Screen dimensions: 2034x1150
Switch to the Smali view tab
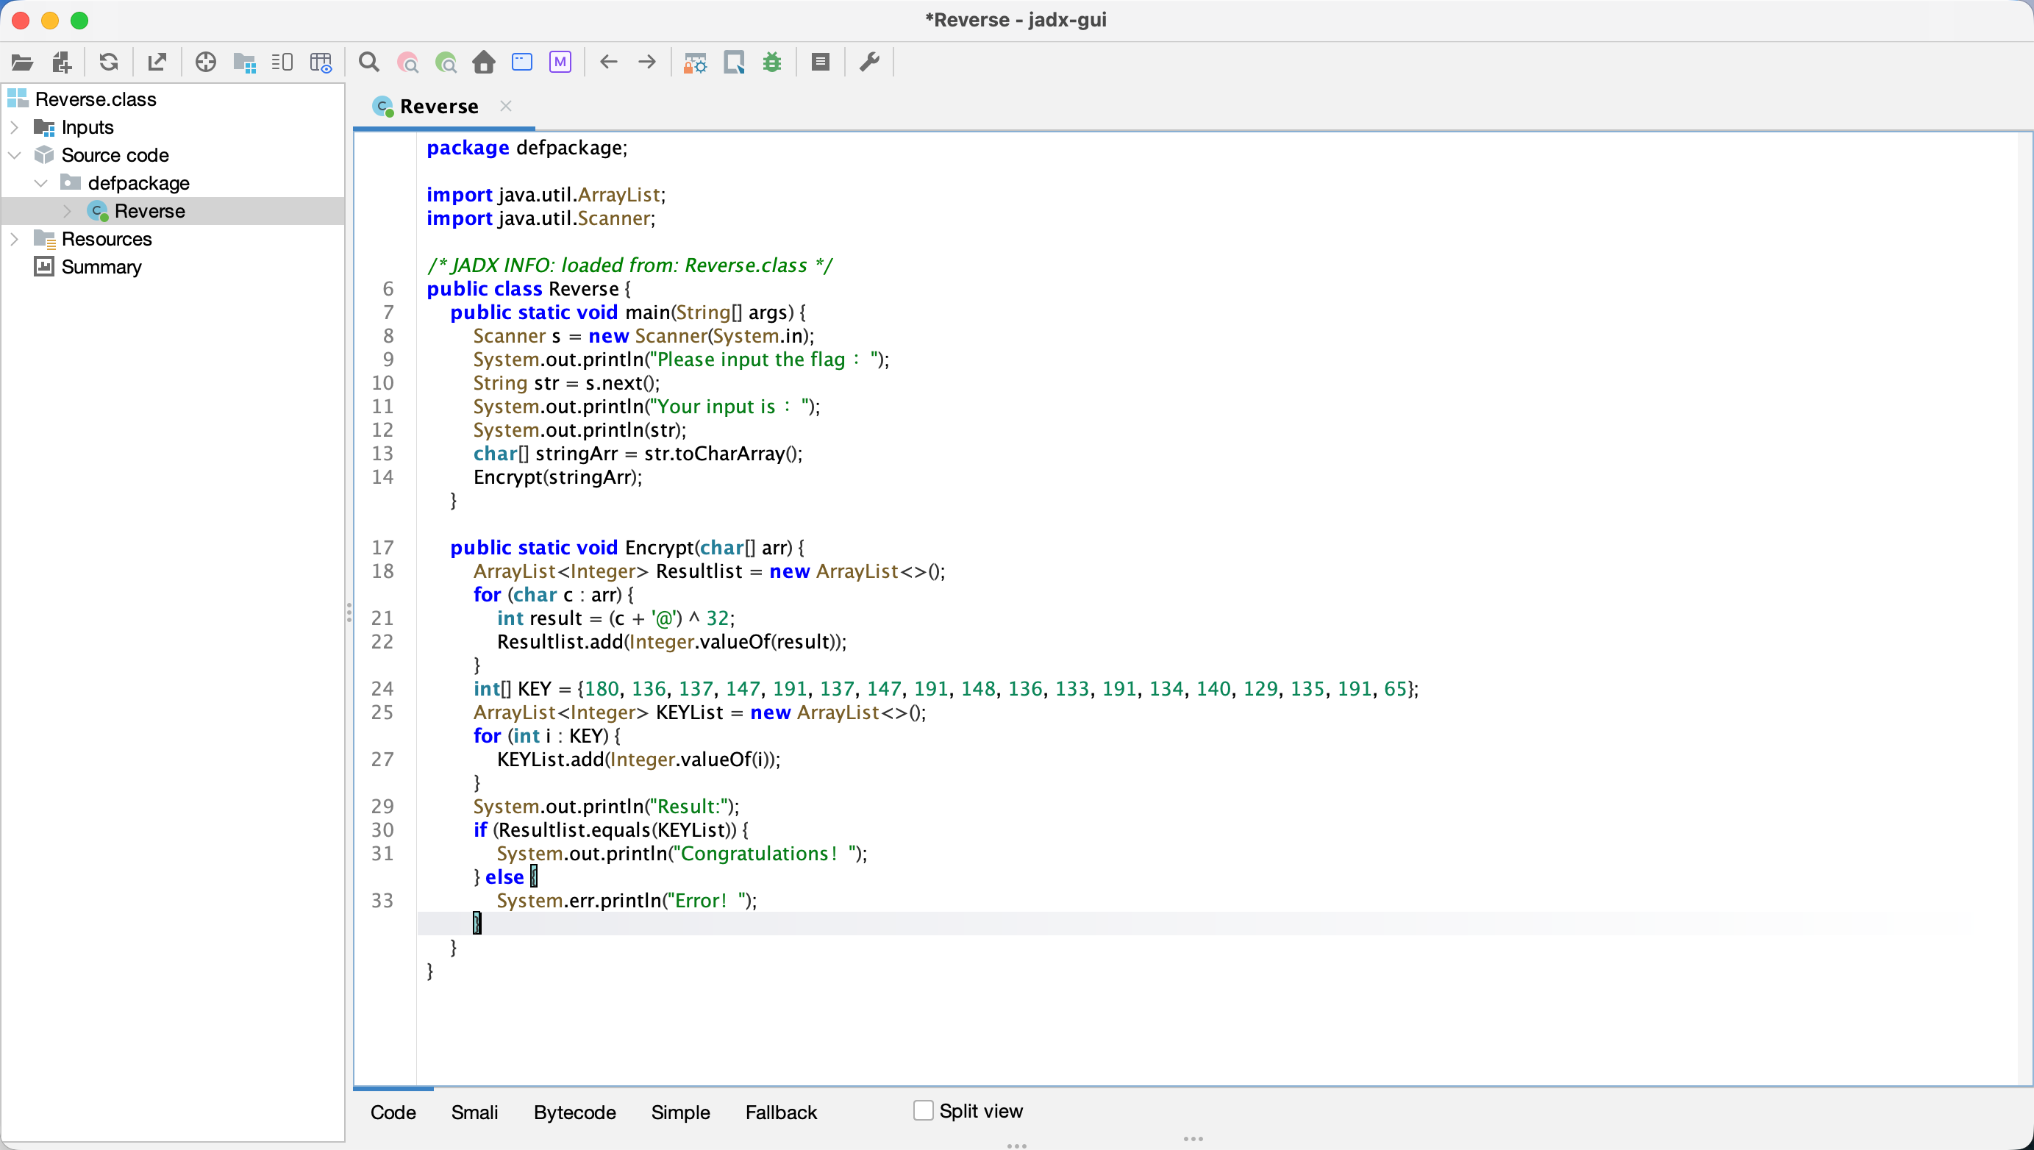pos(475,1112)
